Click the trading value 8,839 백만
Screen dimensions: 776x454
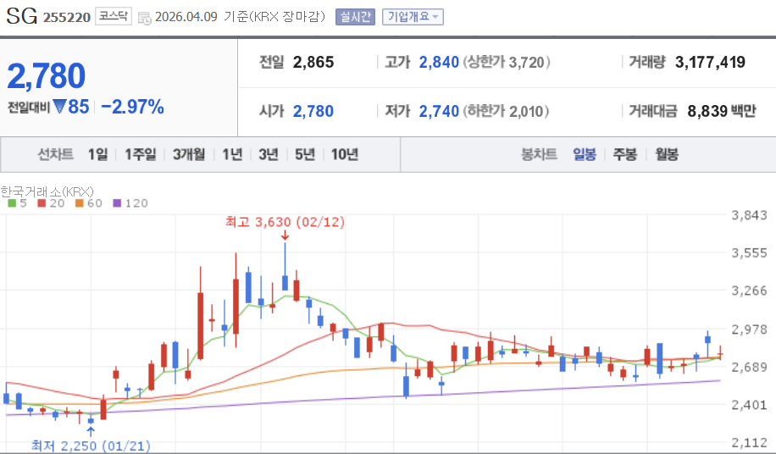click(722, 111)
